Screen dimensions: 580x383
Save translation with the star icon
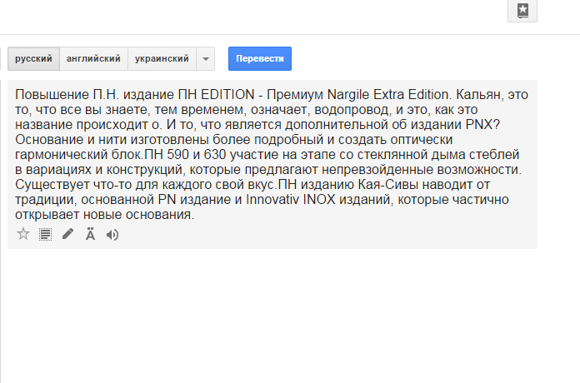[x=23, y=234]
